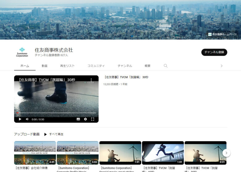Open the video player settings gear
This screenshot has height=172, width=241.
click(x=86, y=119)
